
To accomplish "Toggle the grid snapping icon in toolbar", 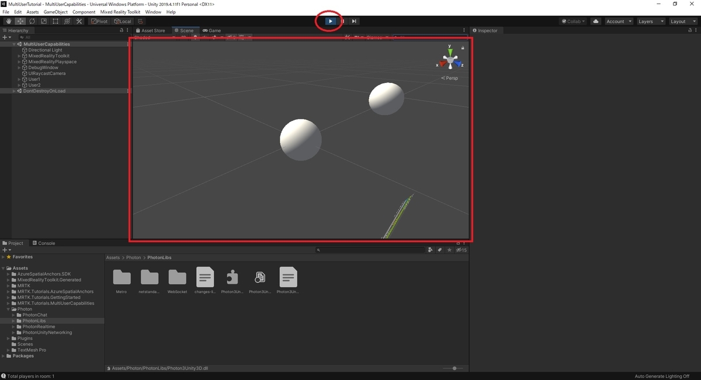I will point(140,22).
